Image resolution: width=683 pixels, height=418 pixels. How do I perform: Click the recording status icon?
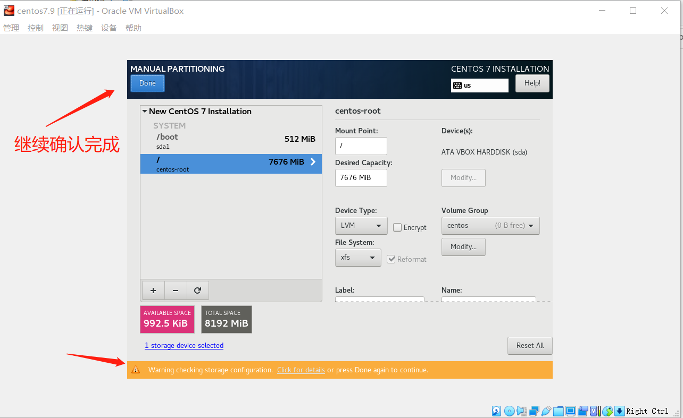click(x=582, y=411)
